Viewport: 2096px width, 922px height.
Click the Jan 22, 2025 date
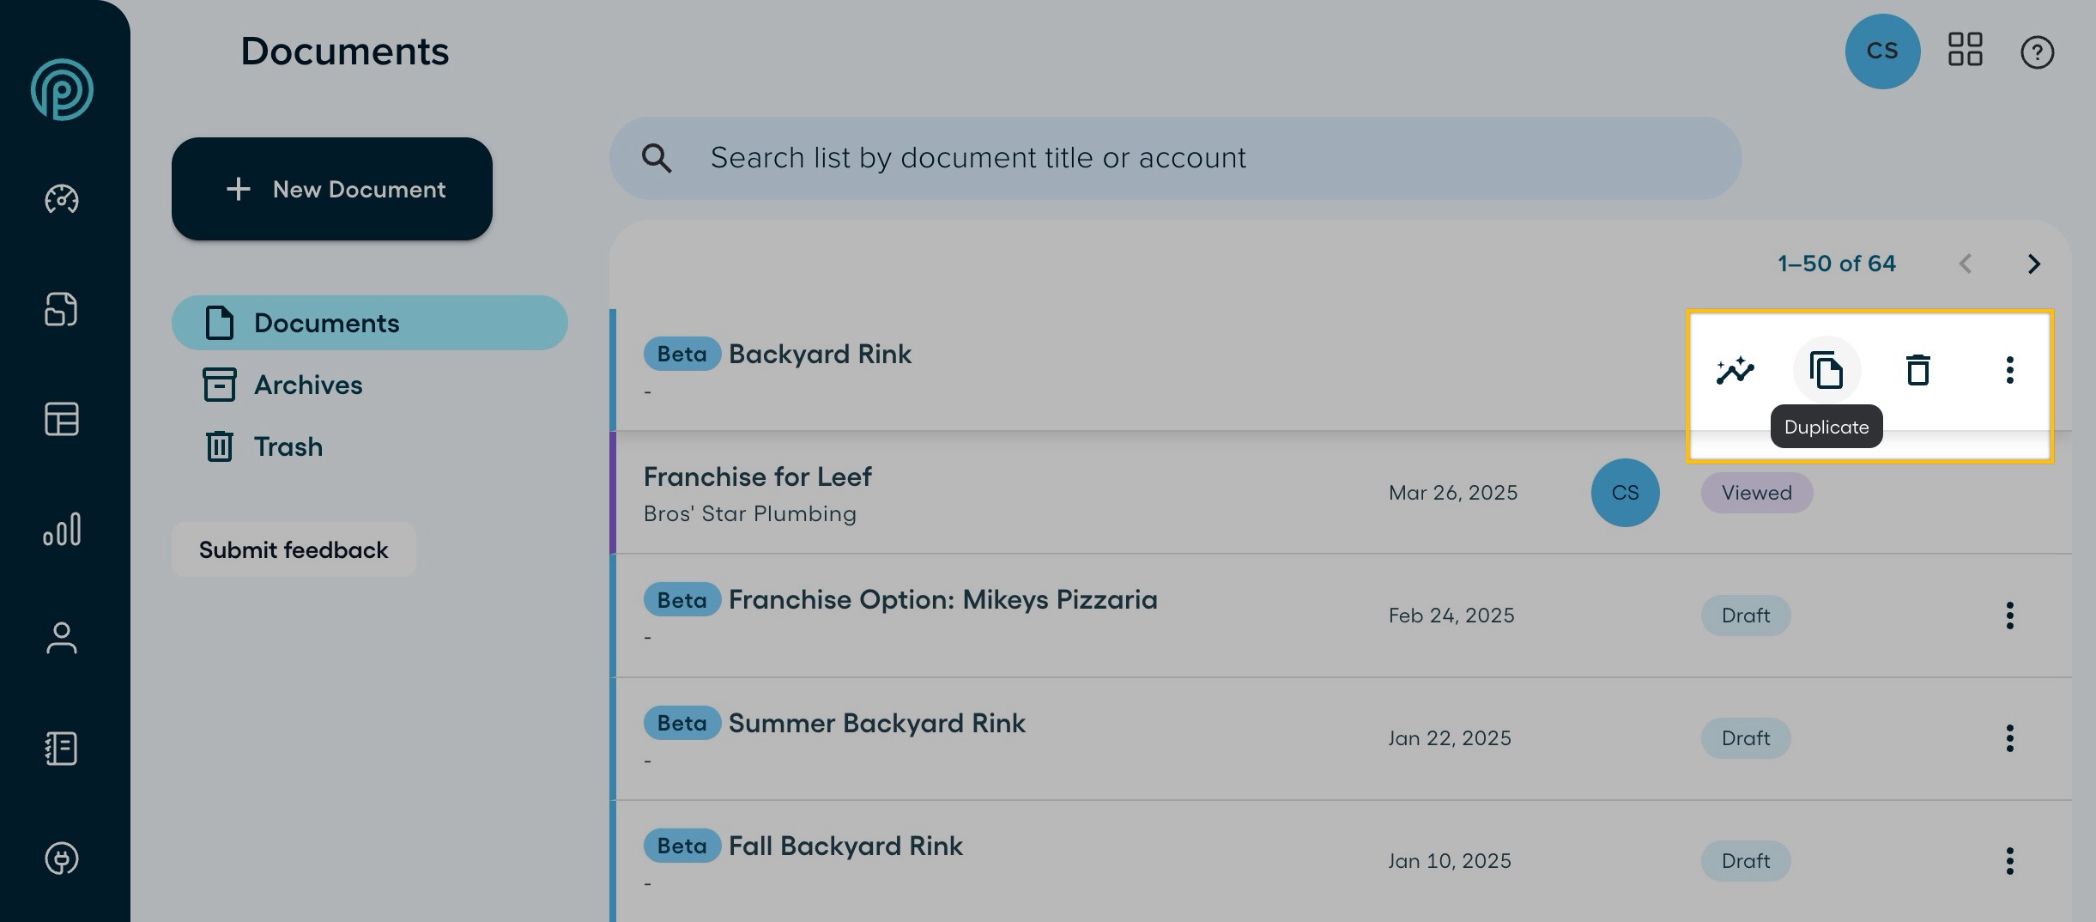click(x=1450, y=738)
